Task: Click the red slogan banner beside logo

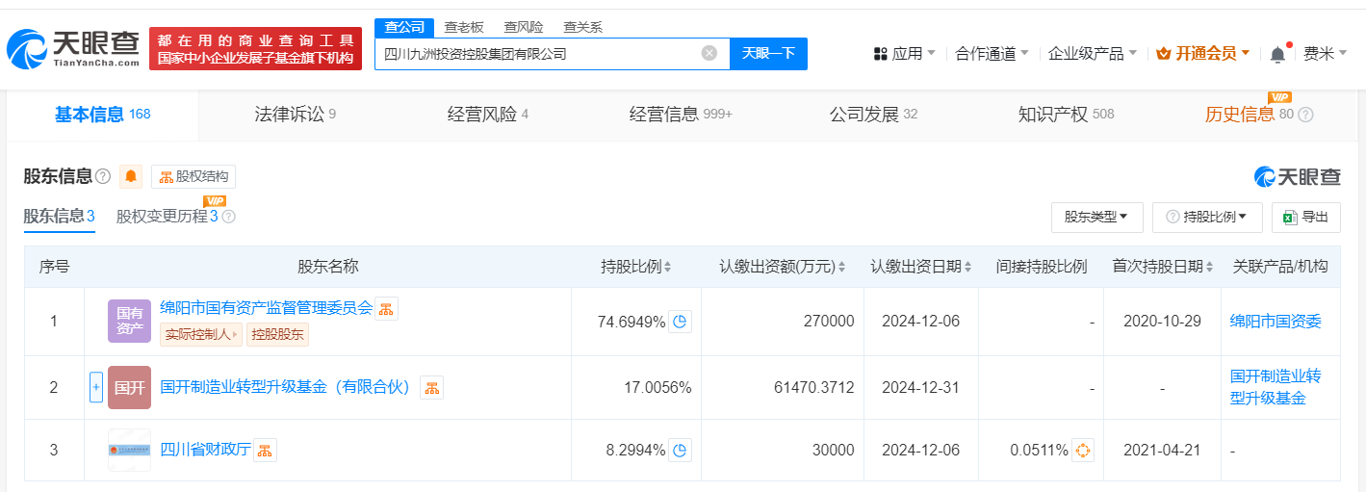Action: (255, 48)
